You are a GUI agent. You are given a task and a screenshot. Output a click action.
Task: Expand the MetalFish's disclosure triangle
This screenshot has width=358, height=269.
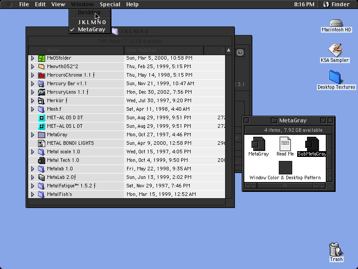33,194
